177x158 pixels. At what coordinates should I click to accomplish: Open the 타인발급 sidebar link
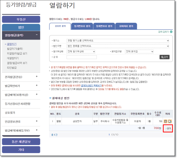[12, 68]
